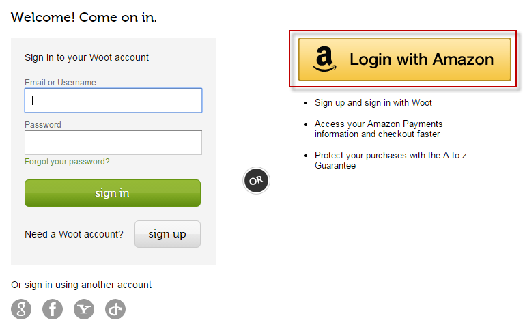Sign in using the Yahoo icon
Image resolution: width=525 pixels, height=331 pixels.
click(84, 309)
